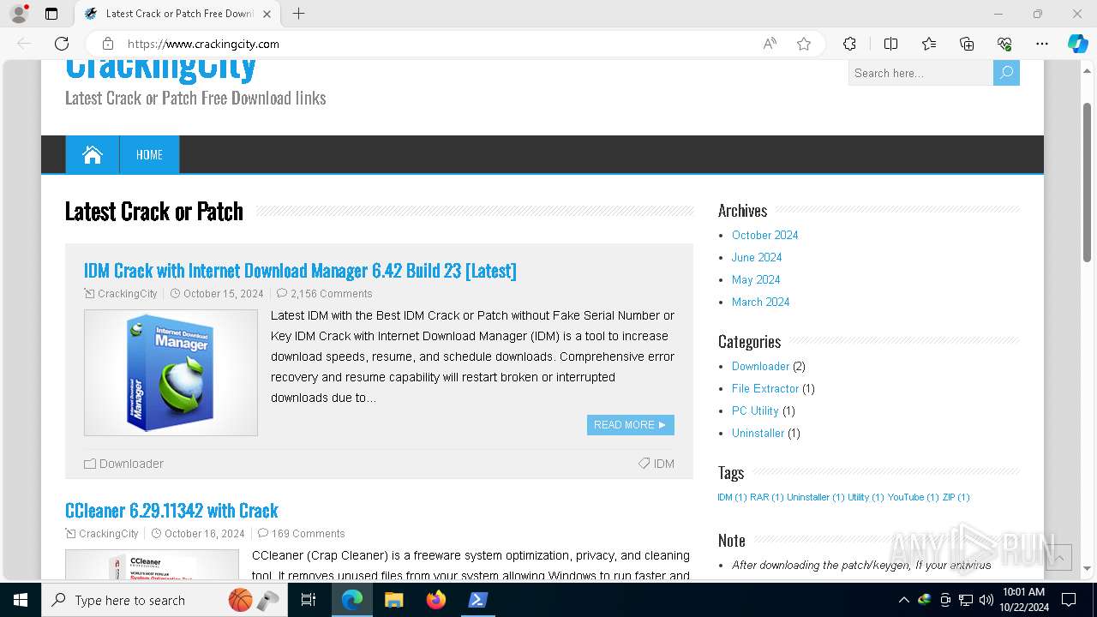Viewport: 1097px width, 617px height.
Task: Select the IDM (1) tag in Tags cloud
Action: (x=732, y=497)
